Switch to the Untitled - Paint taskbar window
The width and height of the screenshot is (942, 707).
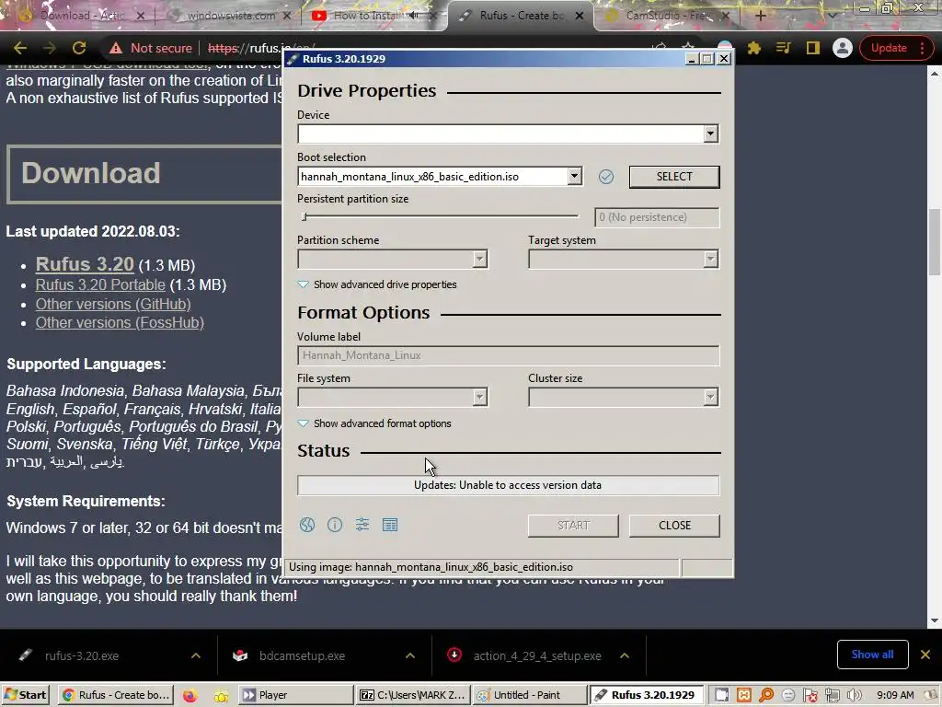click(529, 696)
